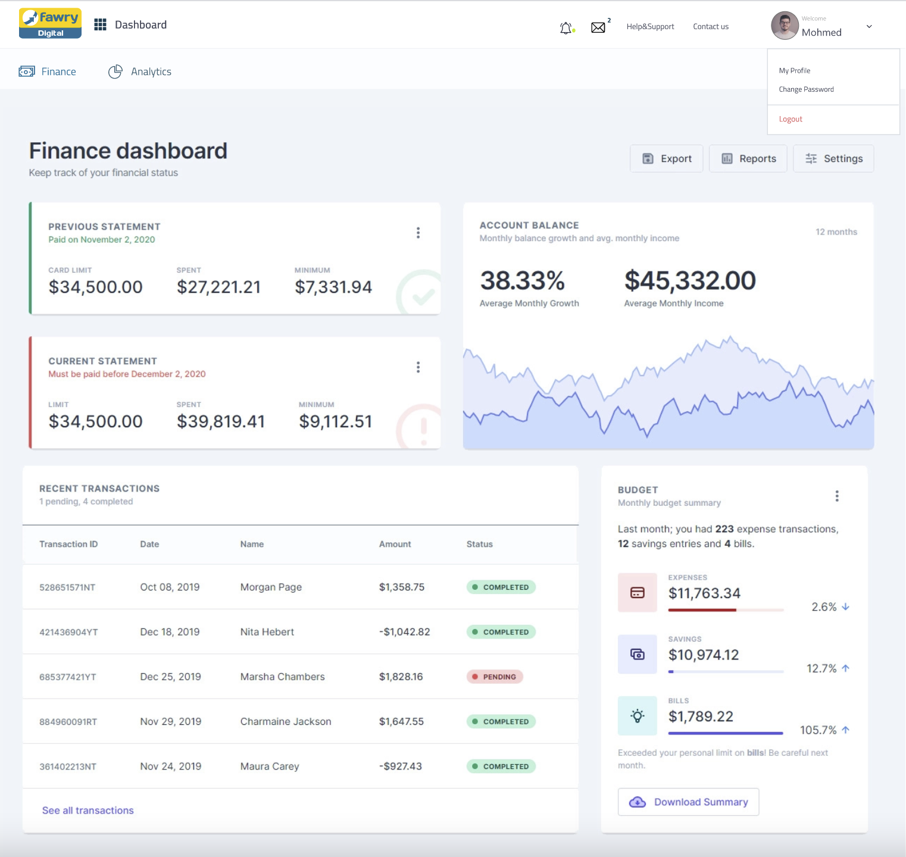Open See all transactions link
The width and height of the screenshot is (906, 857).
click(88, 811)
